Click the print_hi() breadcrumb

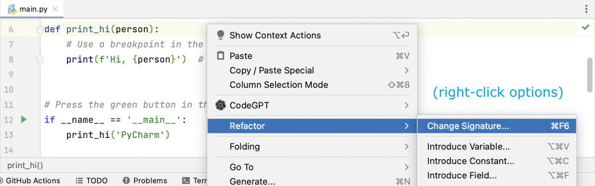point(25,166)
